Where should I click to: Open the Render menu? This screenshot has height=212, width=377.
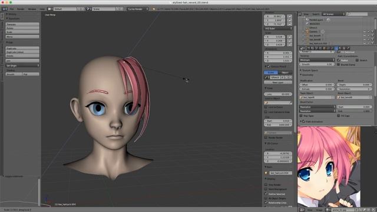(21, 9)
